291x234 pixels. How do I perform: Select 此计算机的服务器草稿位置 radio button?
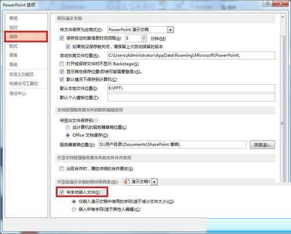coord(68,127)
